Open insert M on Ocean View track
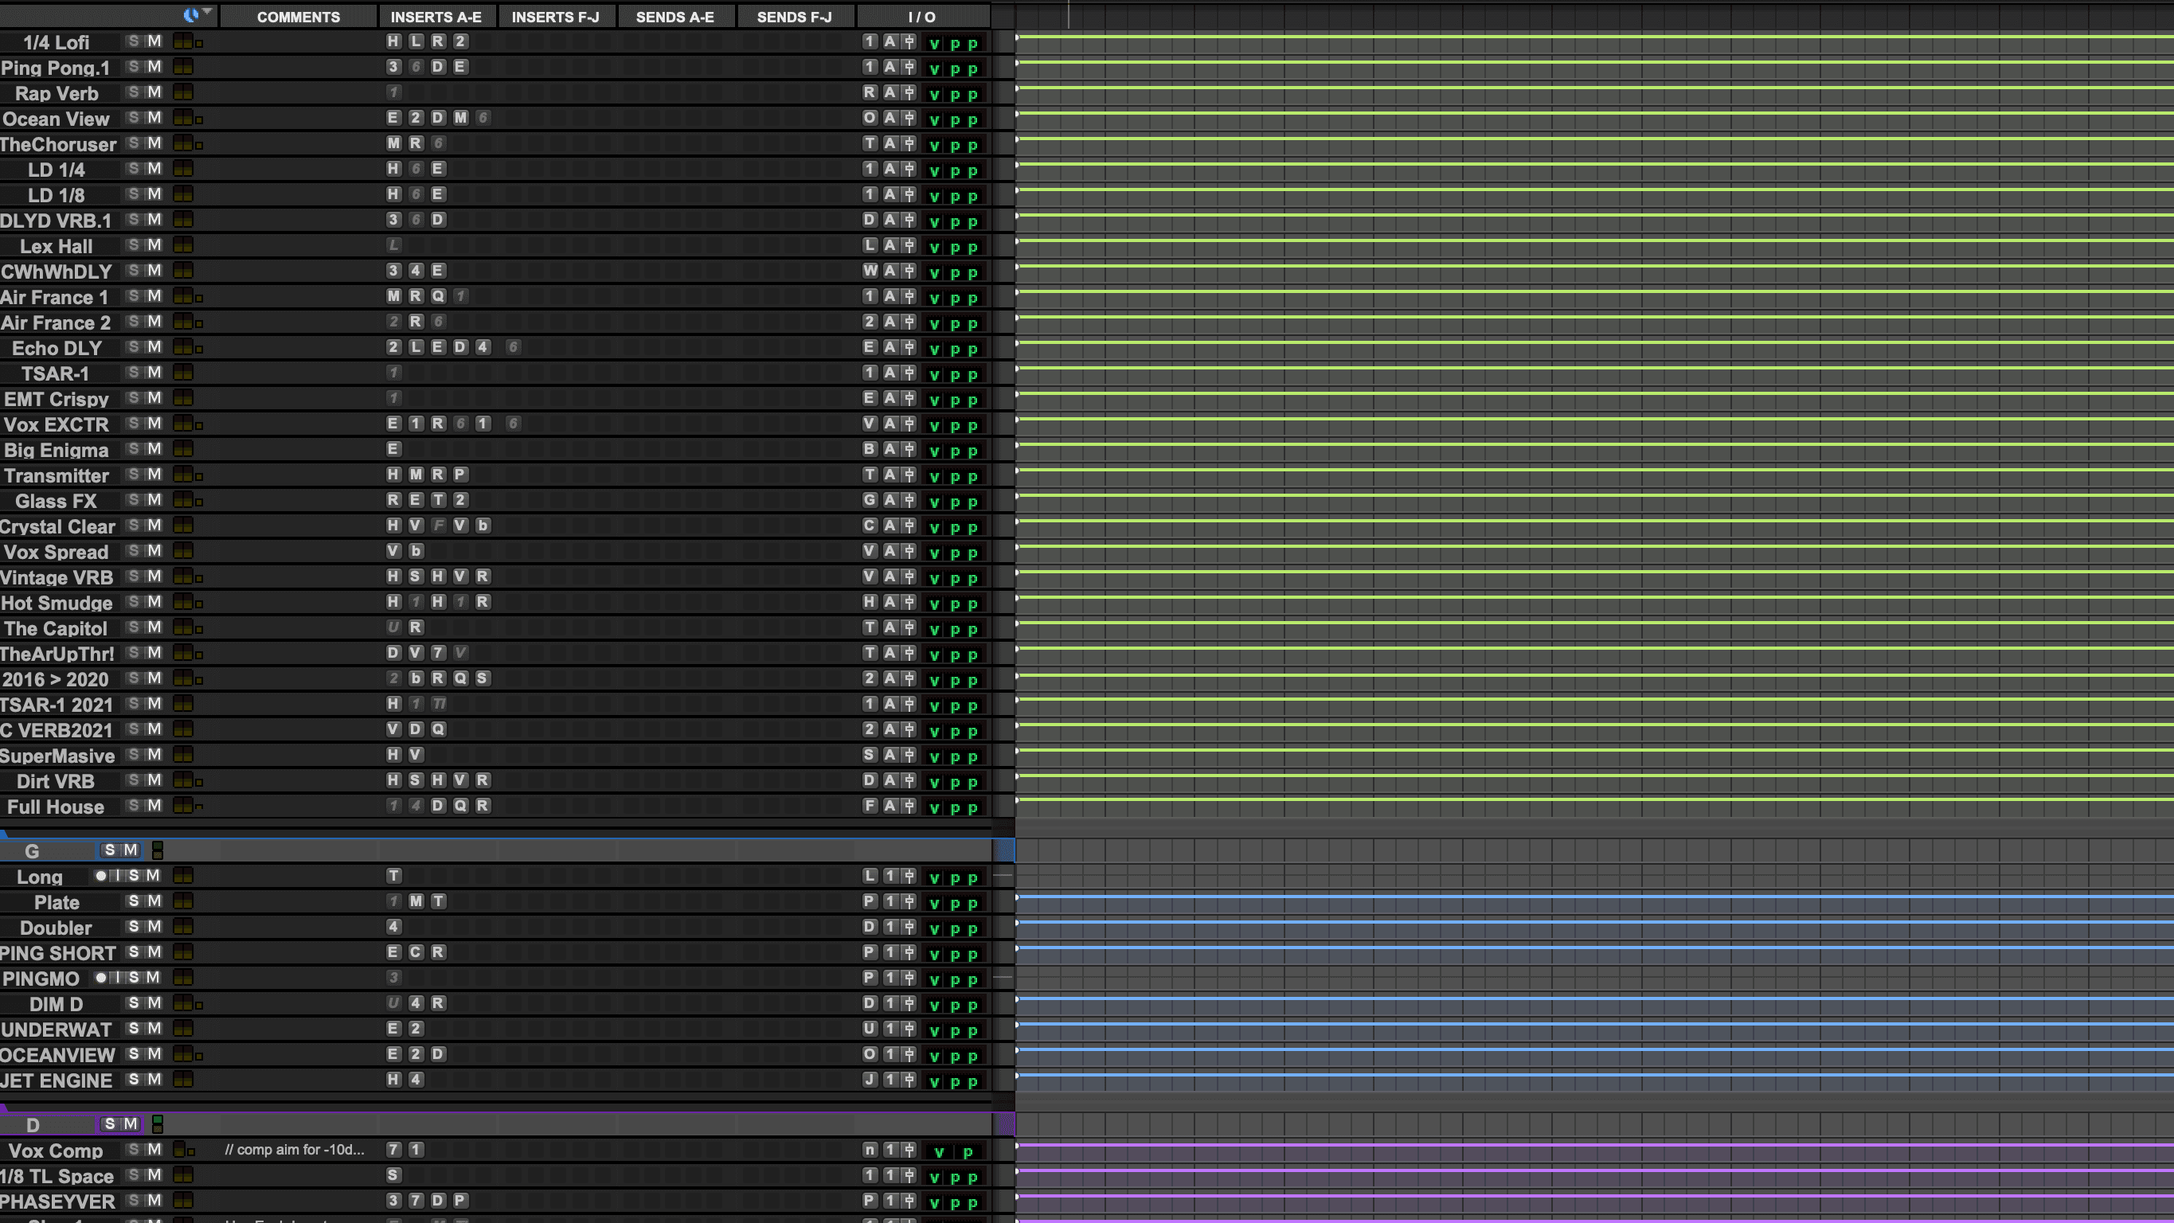Image resolution: width=2174 pixels, height=1223 pixels. pos(460,117)
